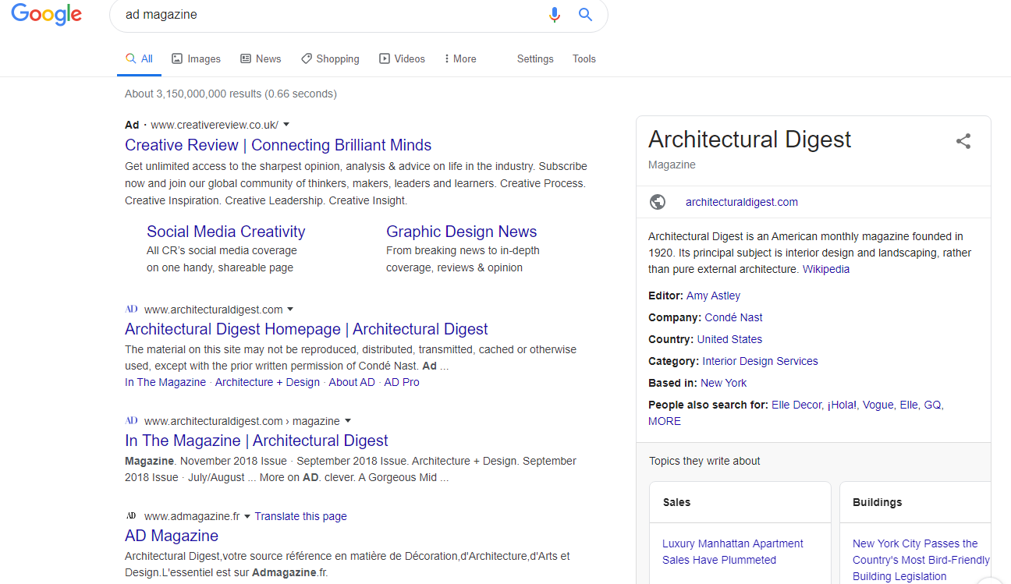
Task: Open the Images tab
Action: [196, 58]
